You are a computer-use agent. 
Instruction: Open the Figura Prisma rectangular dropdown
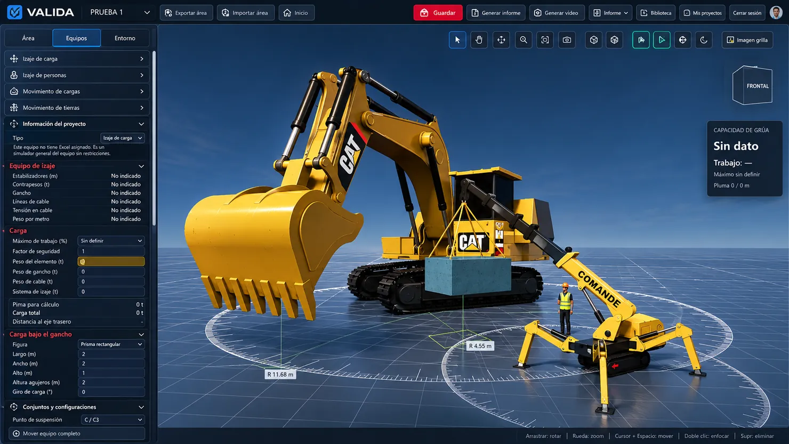coord(111,344)
